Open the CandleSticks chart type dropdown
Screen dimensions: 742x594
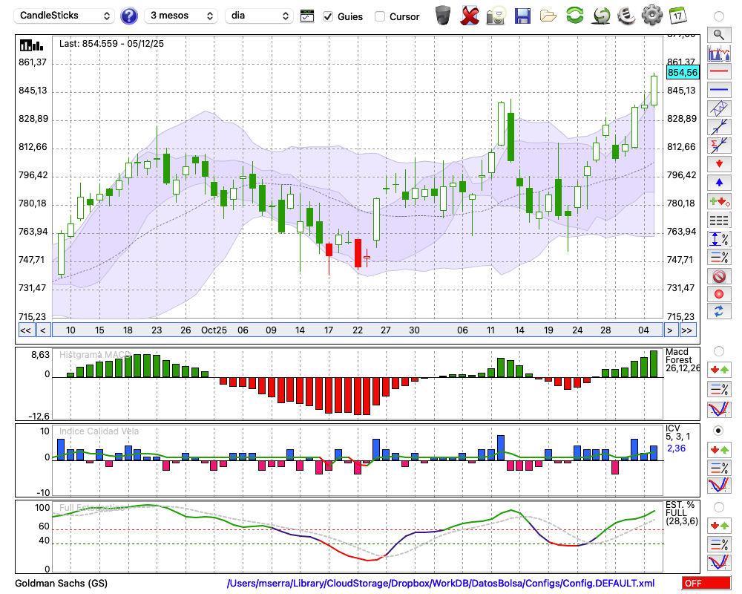(x=65, y=16)
